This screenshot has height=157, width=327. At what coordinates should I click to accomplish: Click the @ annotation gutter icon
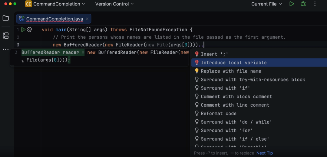[x=29, y=29]
